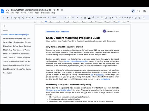The width and height of the screenshot is (149, 111).
Task: Close the document outline back arrow
Action: point(4,26)
